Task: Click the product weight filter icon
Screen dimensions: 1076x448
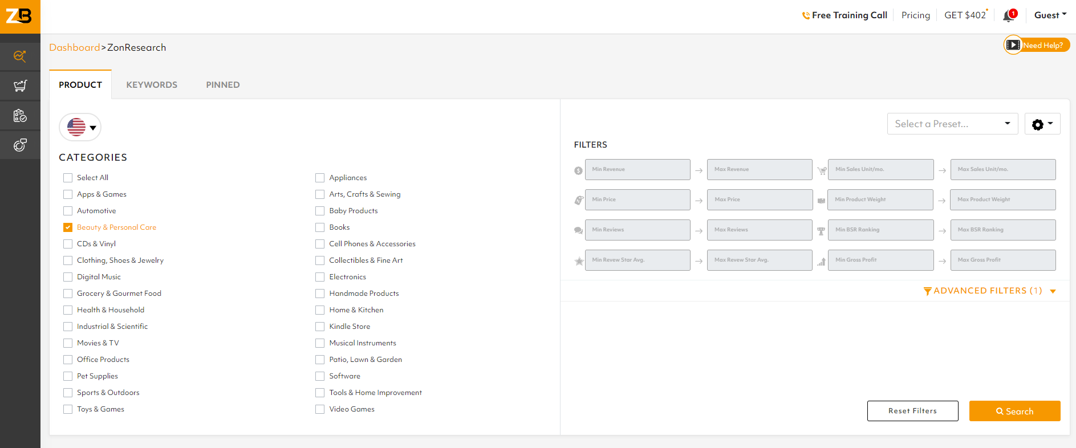Action: tap(822, 201)
